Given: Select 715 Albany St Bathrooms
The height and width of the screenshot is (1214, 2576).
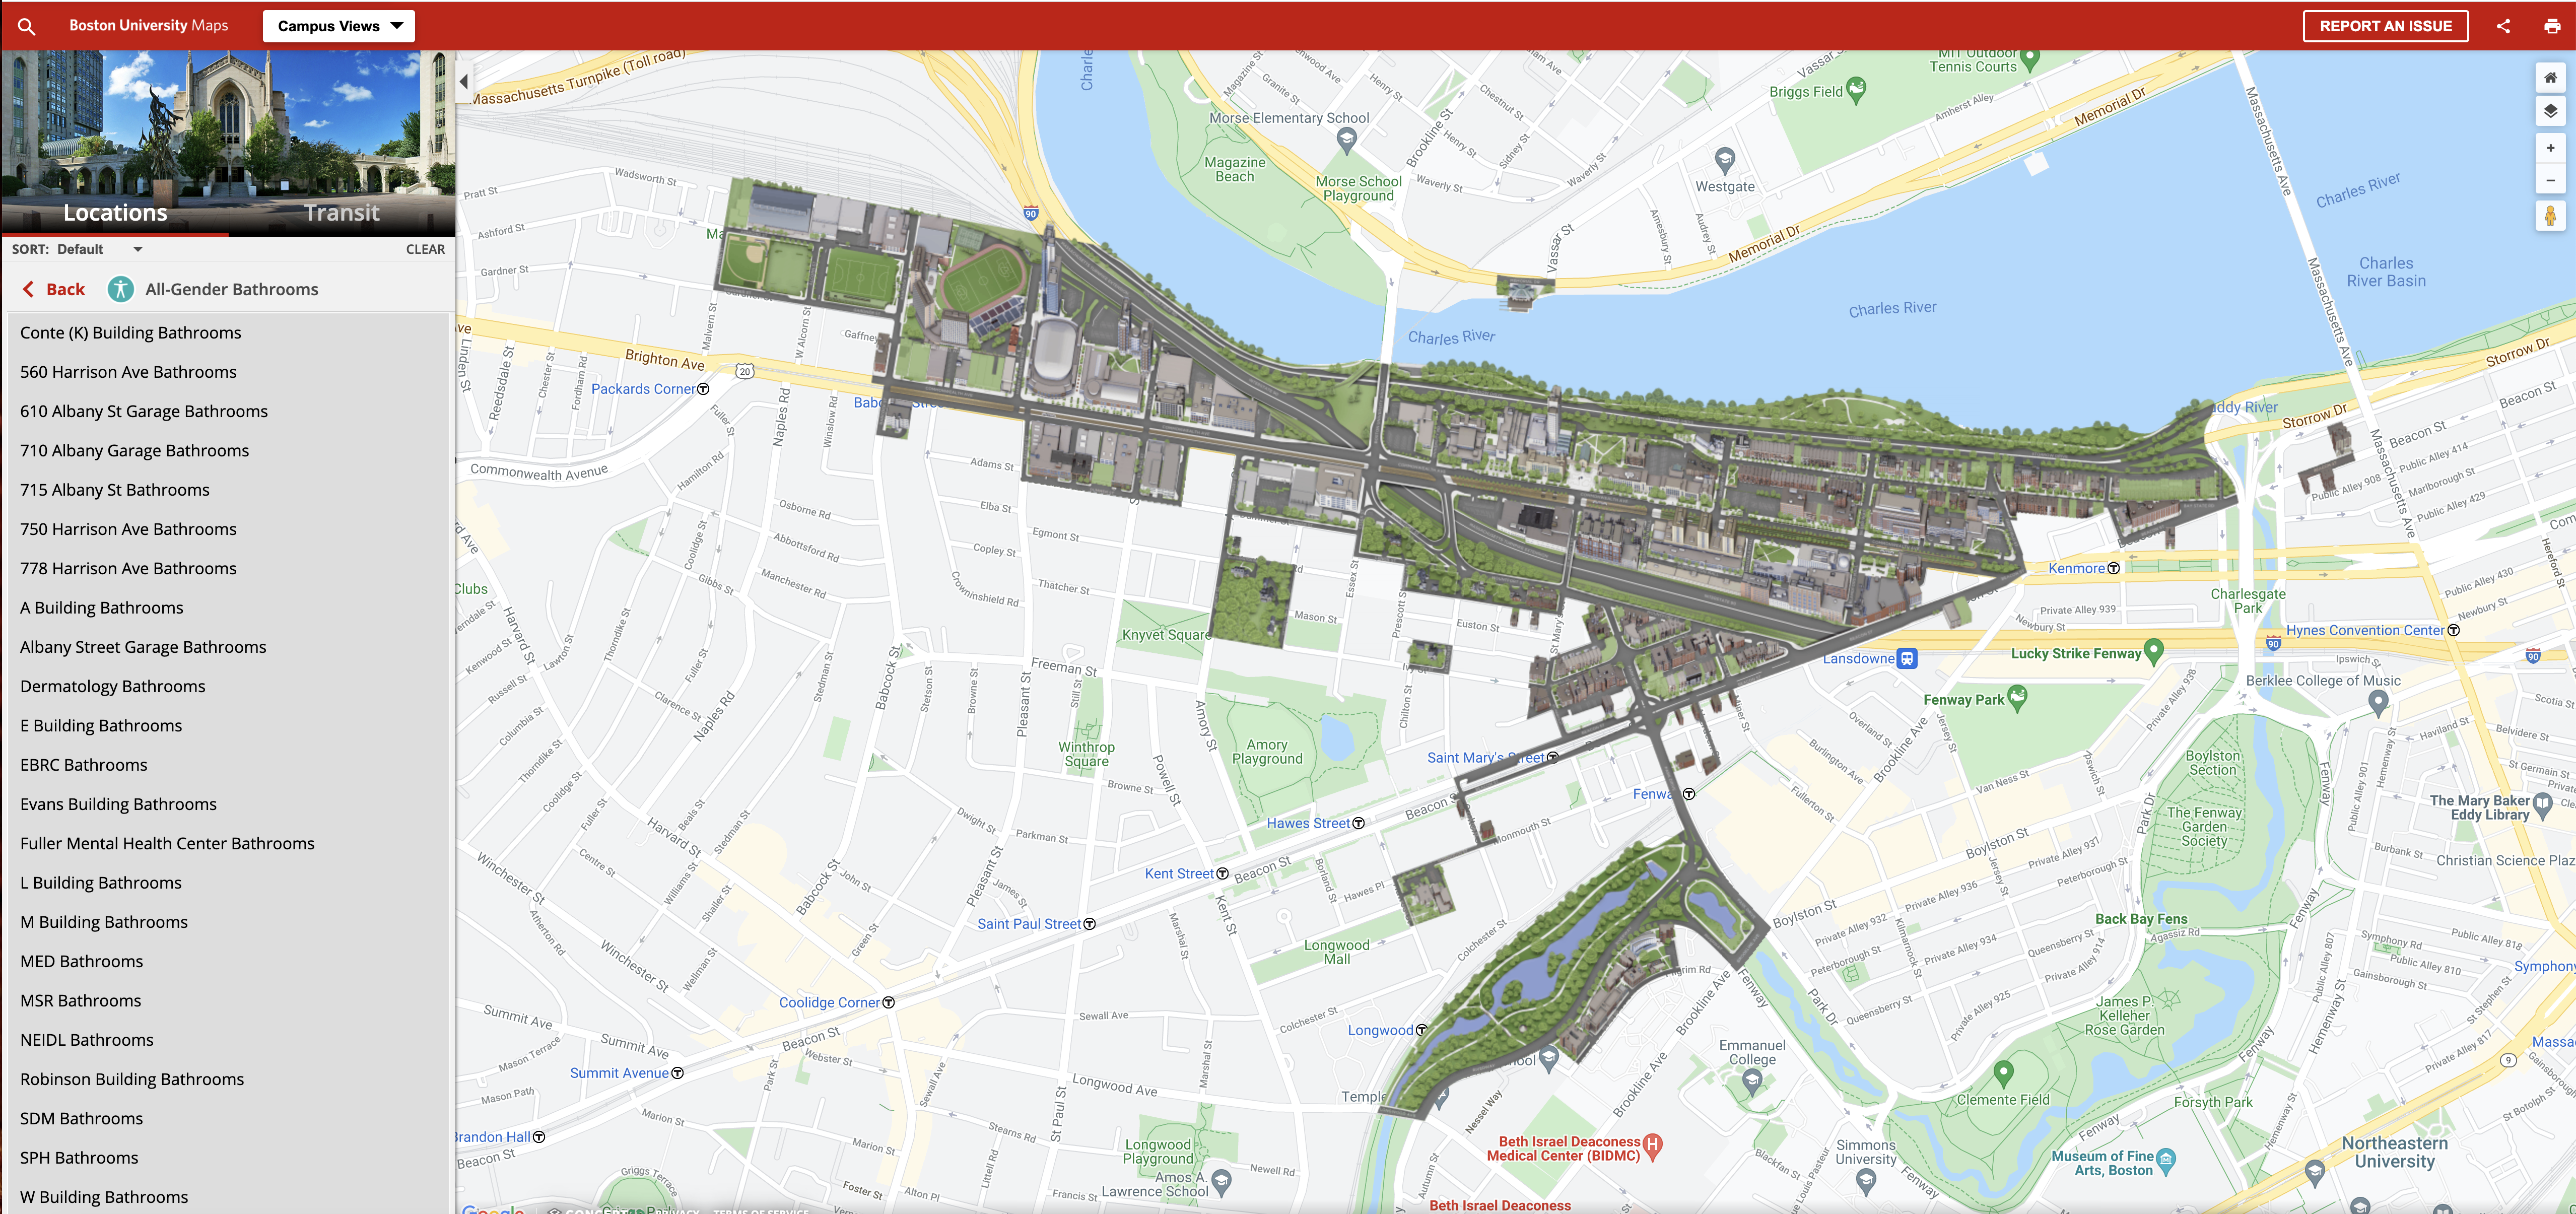Looking at the screenshot, I should (228, 490).
